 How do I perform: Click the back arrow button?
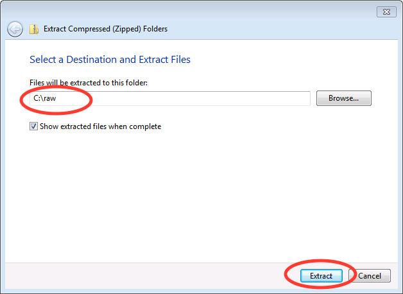click(x=15, y=29)
